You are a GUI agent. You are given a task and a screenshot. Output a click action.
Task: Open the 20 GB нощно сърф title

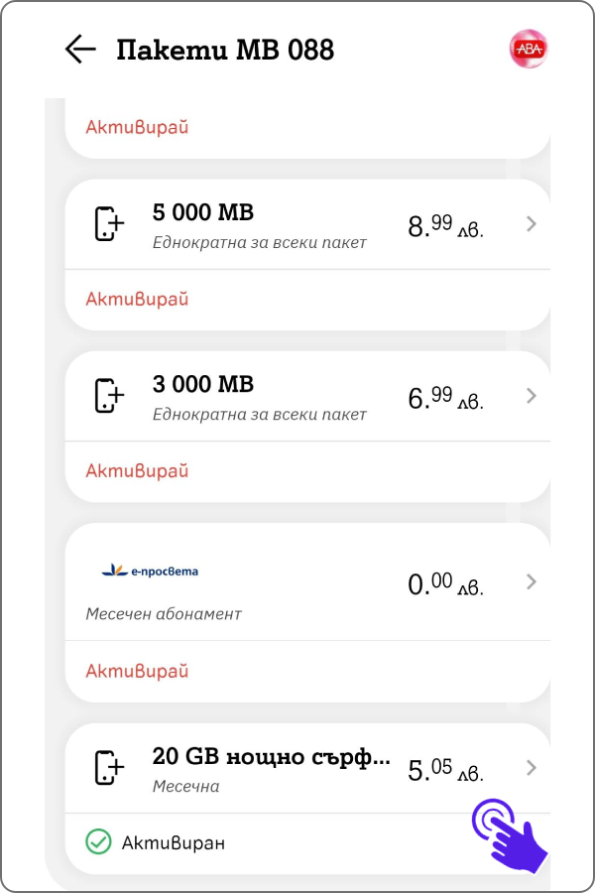[x=271, y=757]
